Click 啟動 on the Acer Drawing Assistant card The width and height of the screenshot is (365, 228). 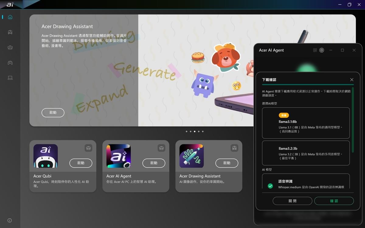[x=227, y=163]
